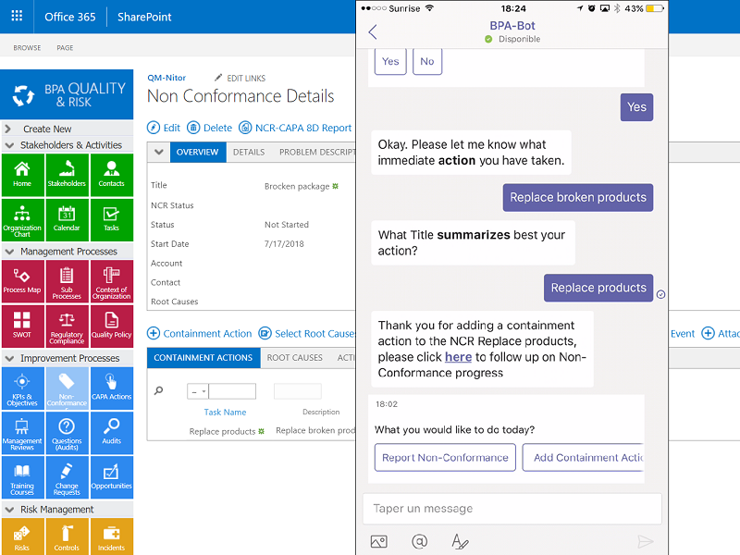This screenshot has height=555, width=740.
Task: Open the Risks tile
Action: pyautogui.click(x=22, y=537)
